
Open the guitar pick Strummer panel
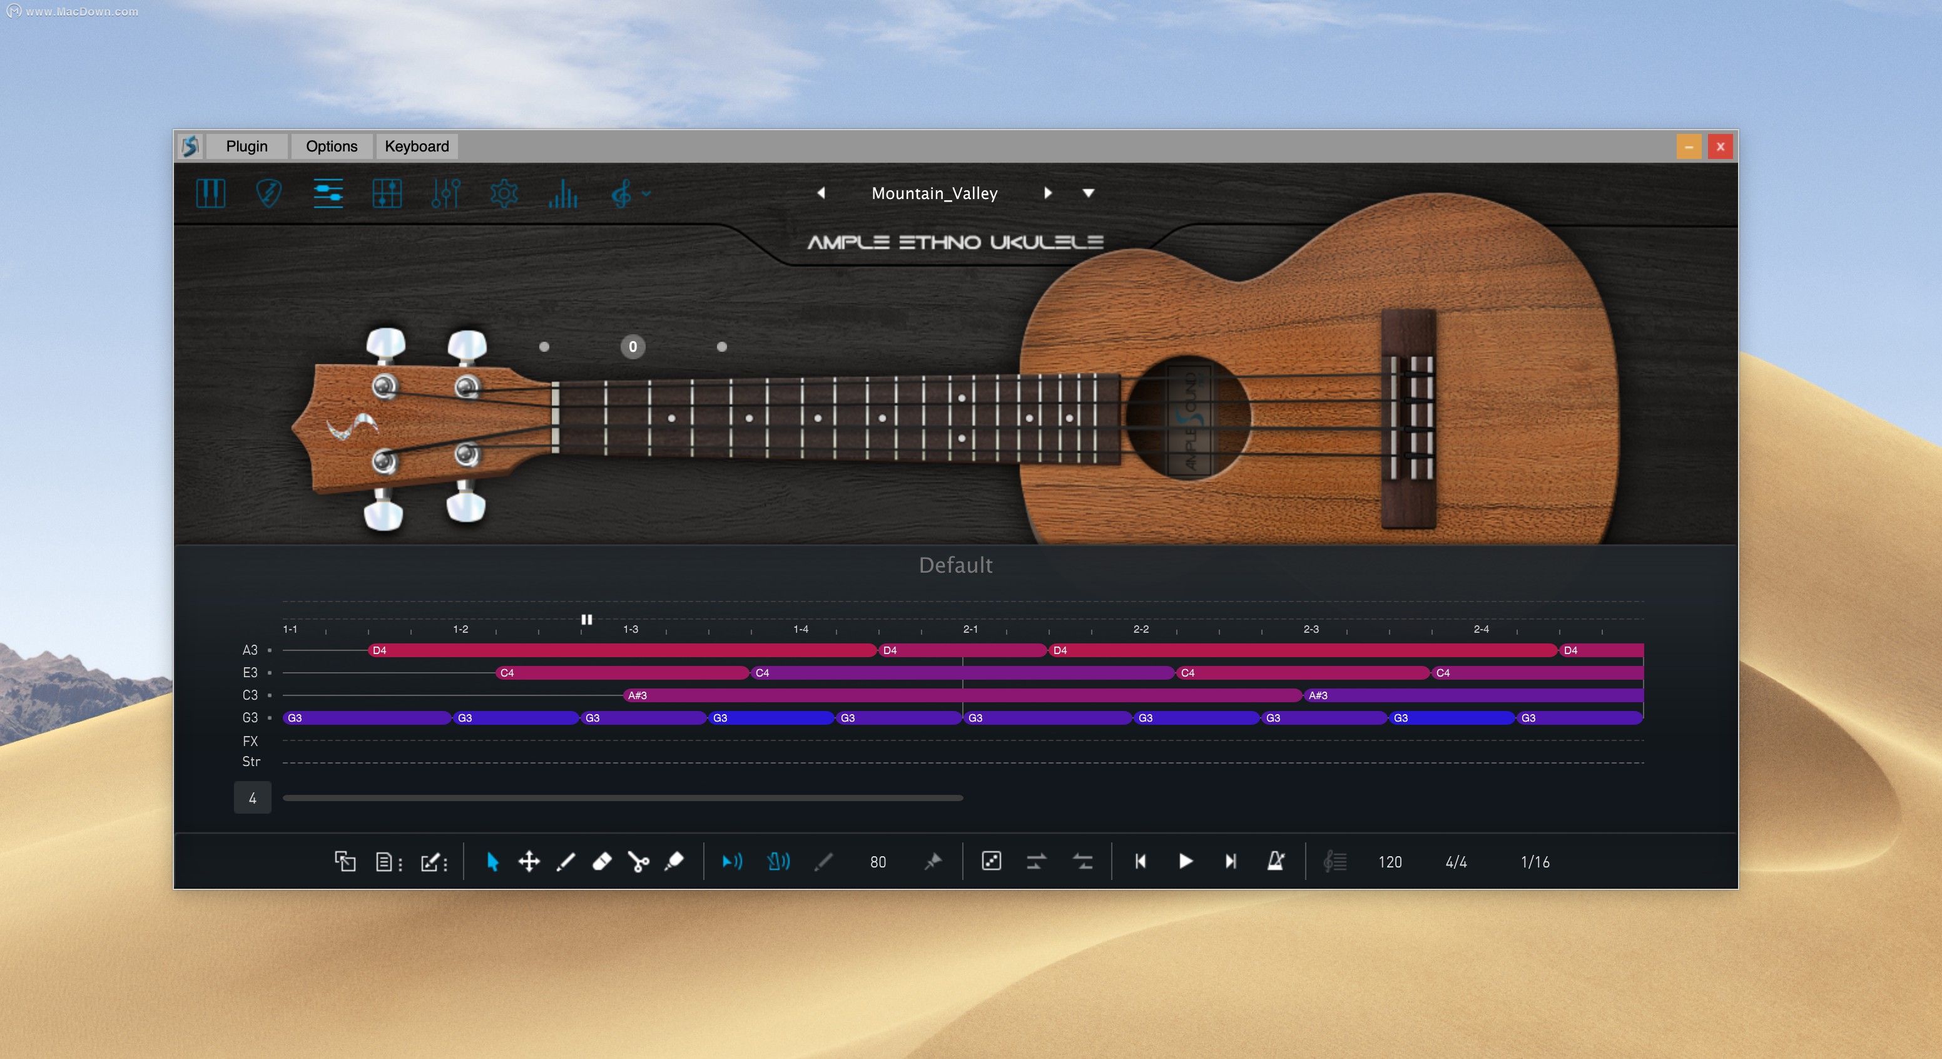click(268, 194)
